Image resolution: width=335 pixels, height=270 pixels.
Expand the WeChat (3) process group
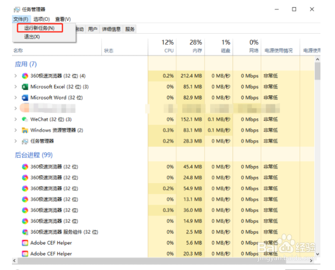click(x=16, y=120)
